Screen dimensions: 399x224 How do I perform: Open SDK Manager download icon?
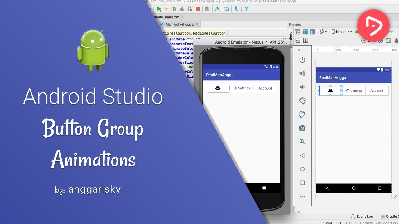coord(236,9)
